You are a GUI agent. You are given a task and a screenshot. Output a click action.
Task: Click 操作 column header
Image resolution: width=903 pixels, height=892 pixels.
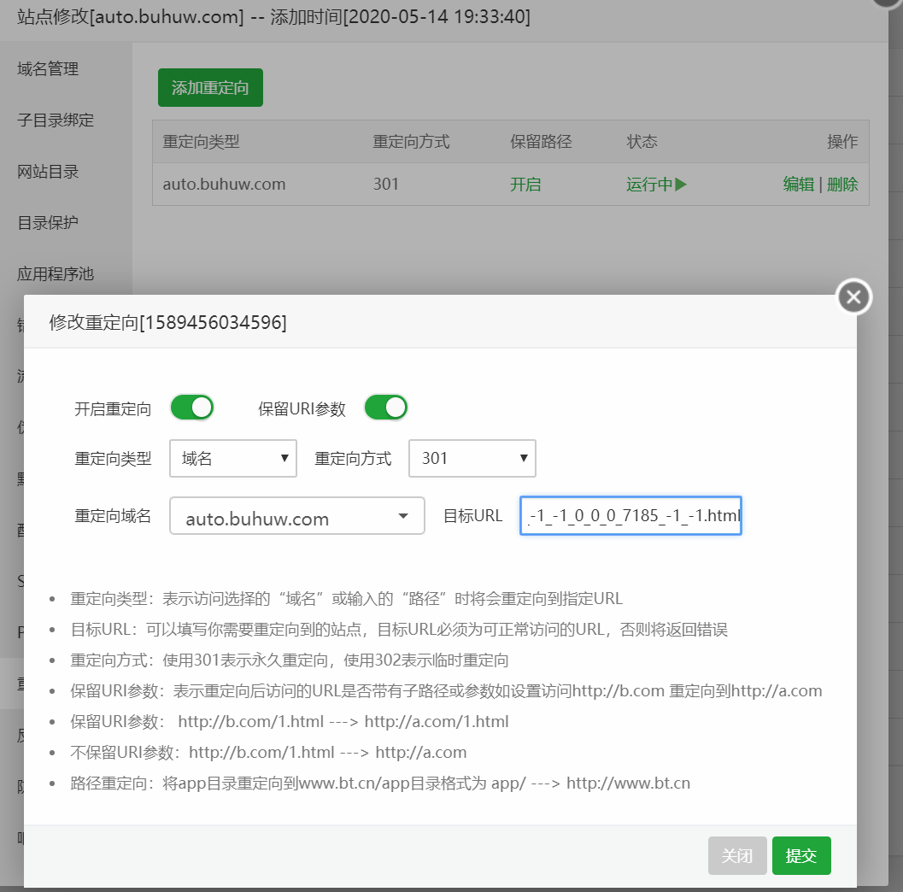click(x=842, y=142)
